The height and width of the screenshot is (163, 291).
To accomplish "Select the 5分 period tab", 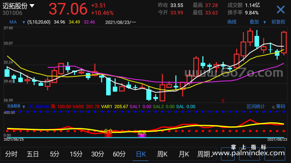I will point(54,154).
